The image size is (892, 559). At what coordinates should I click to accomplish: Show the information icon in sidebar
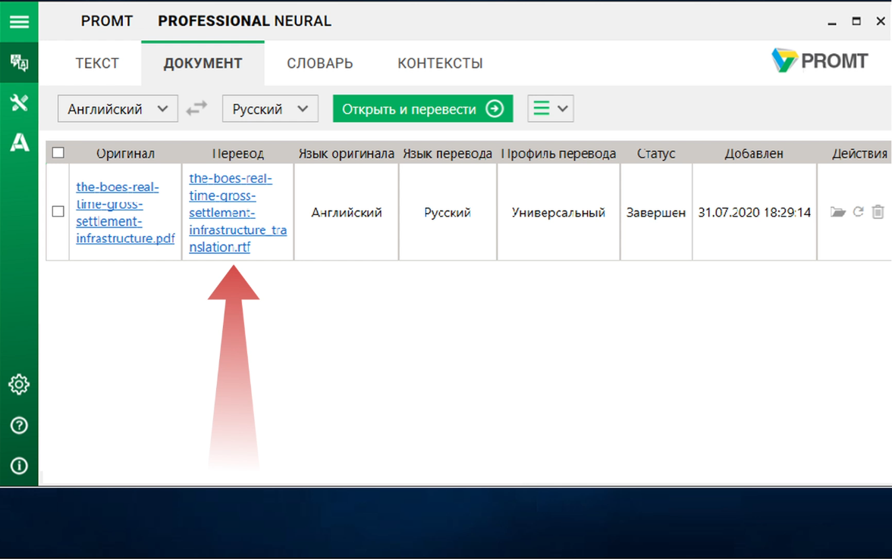pos(19,466)
